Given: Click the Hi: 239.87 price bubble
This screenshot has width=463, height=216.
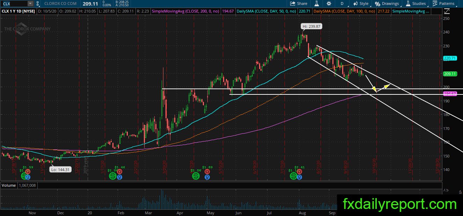Looking at the screenshot, I should pyautogui.click(x=311, y=26).
